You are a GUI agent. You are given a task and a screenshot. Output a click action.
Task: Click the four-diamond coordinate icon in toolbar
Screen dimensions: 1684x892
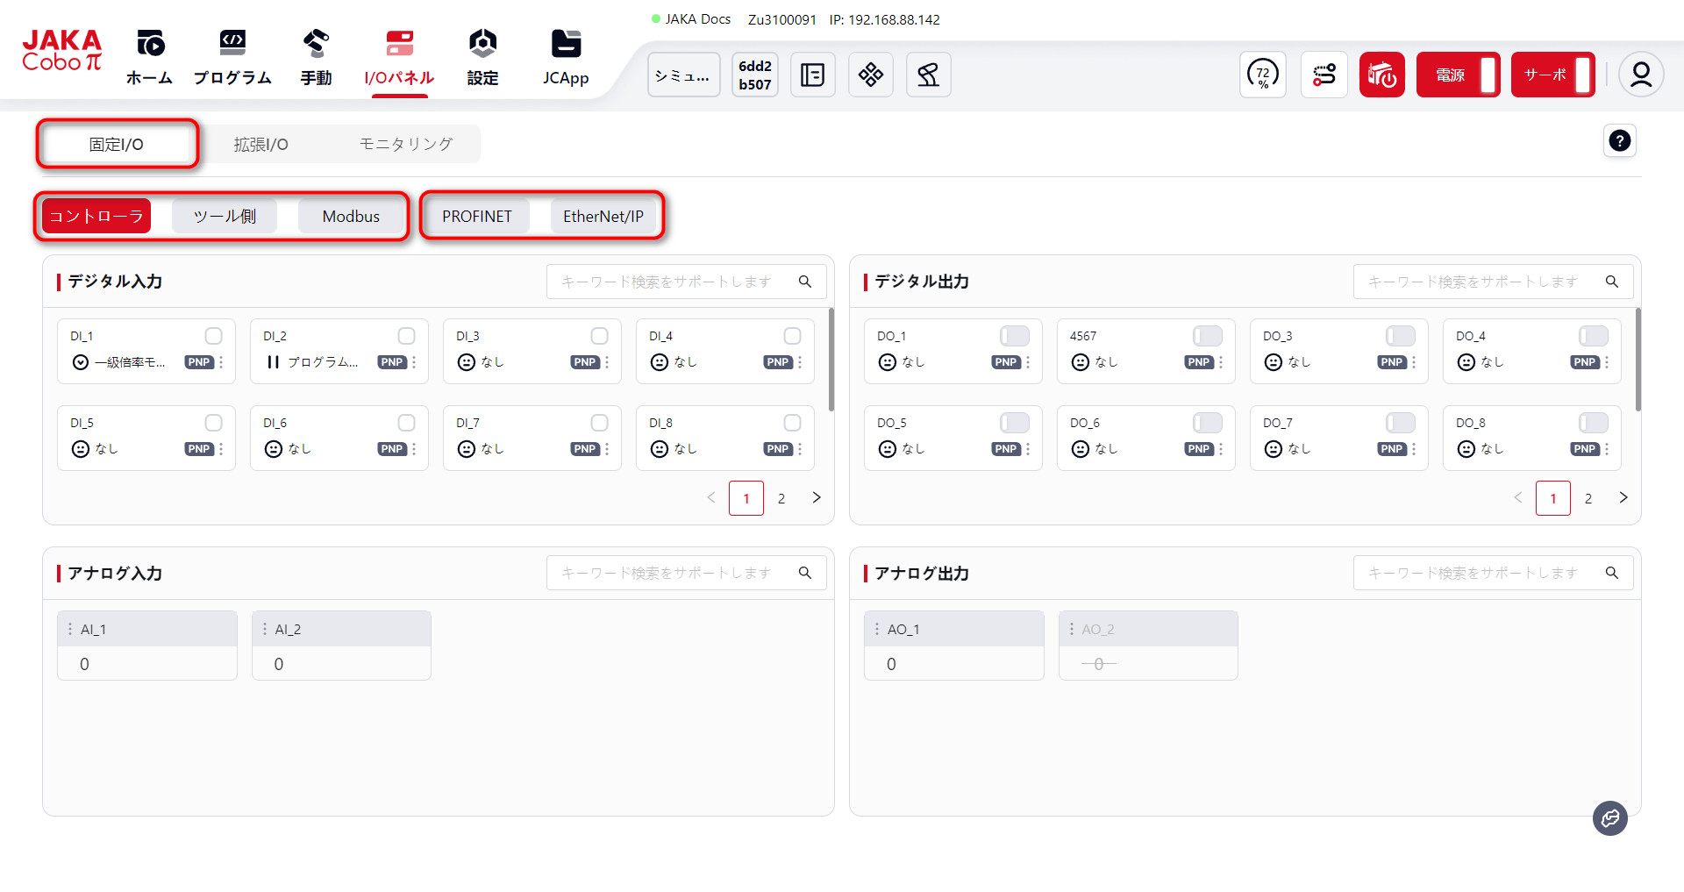point(870,75)
